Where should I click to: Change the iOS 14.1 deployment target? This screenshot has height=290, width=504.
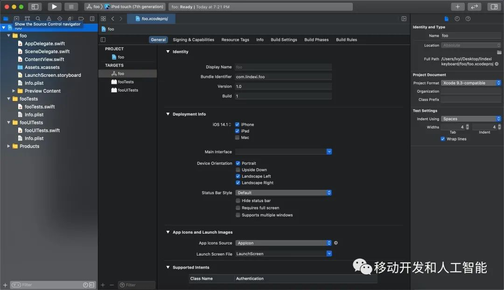pos(222,124)
